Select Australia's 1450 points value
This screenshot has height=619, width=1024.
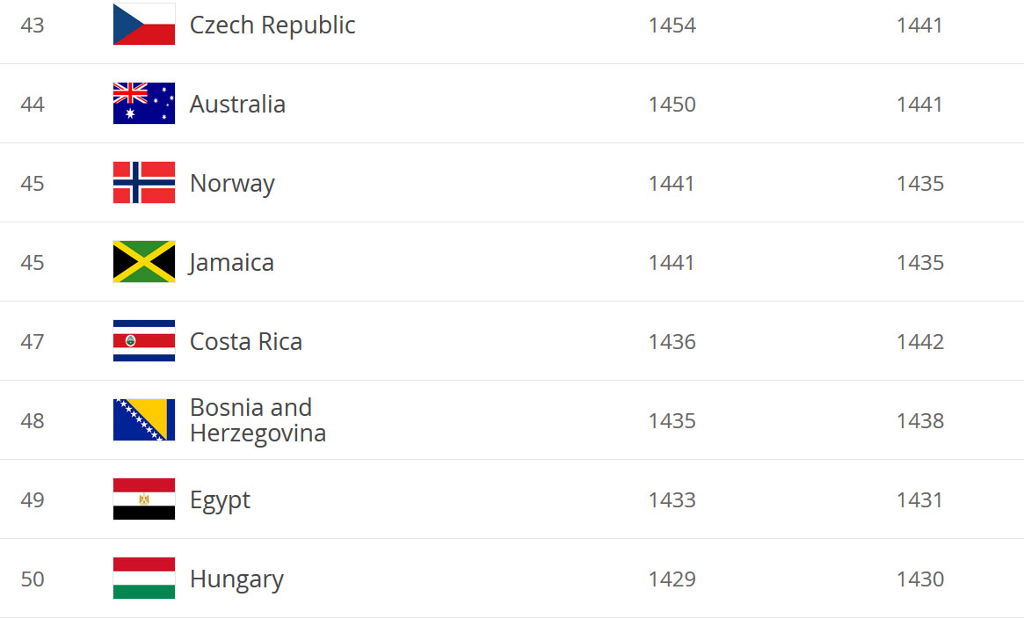(672, 105)
